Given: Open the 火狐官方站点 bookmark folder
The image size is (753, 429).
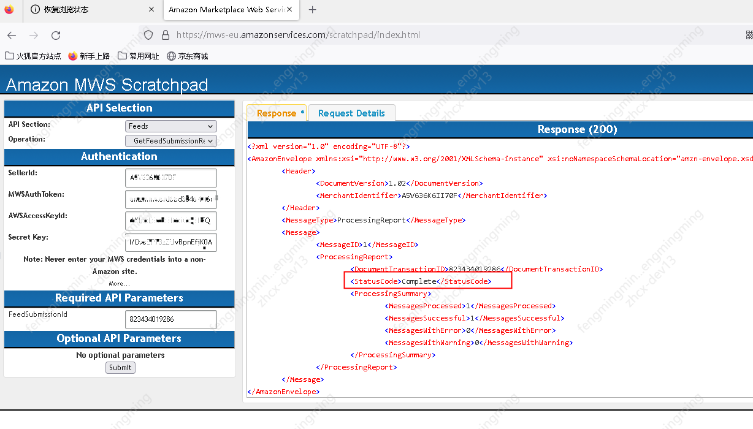Looking at the screenshot, I should (x=33, y=56).
